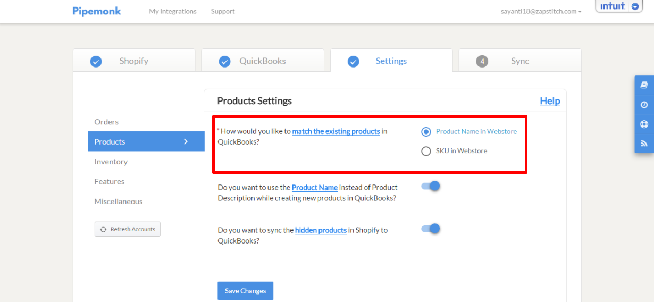This screenshot has height=302, width=654.
Task: Switch to the Sync tab
Action: click(520, 60)
